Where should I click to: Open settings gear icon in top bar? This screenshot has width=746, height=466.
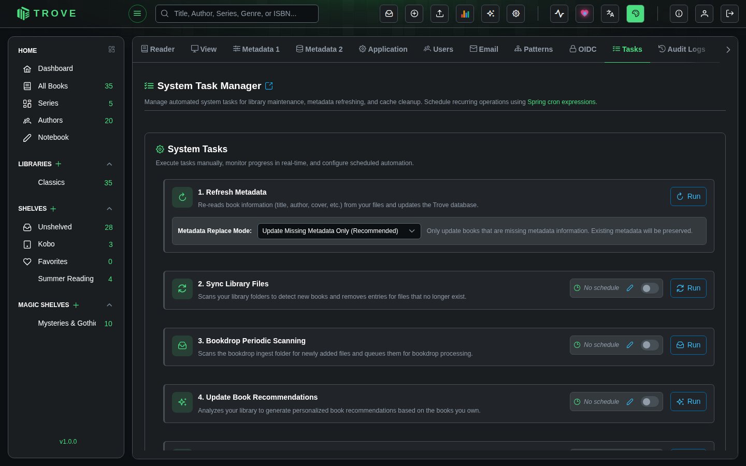tap(516, 13)
